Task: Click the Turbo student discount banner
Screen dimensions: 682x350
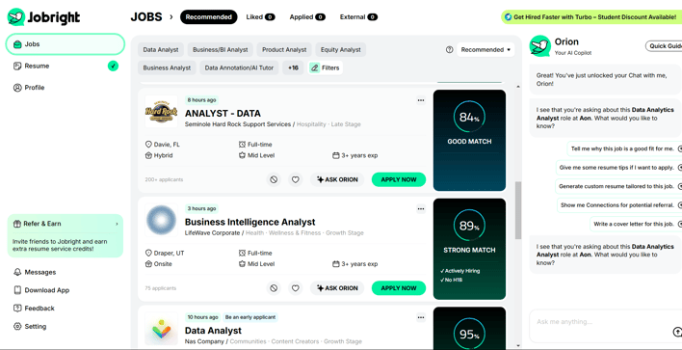Action: tap(591, 17)
